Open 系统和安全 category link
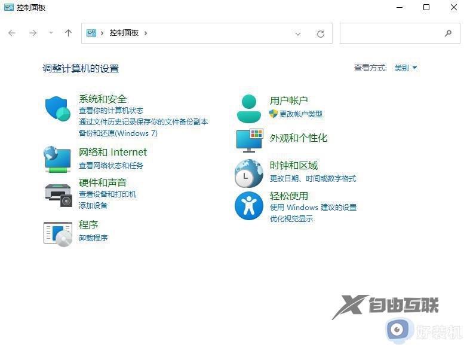 (x=103, y=99)
